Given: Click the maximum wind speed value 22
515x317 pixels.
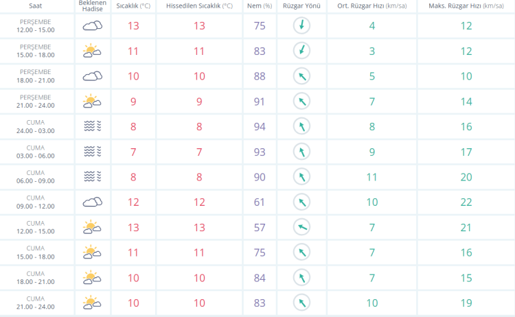Looking at the screenshot, I should (466, 202).
